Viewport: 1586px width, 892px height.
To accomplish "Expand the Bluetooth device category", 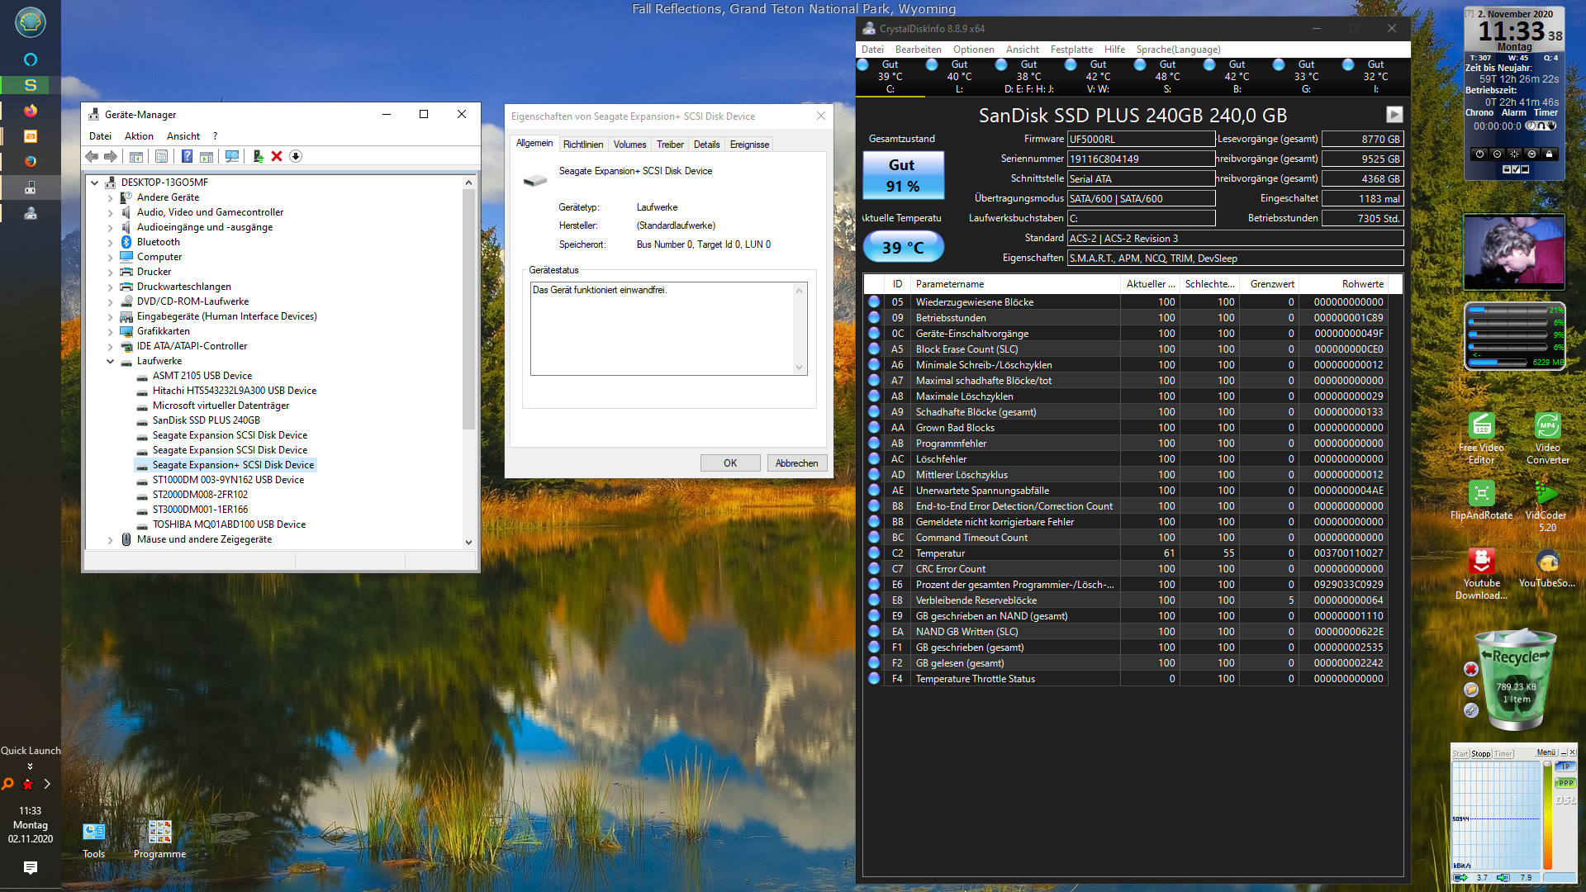I will pyautogui.click(x=111, y=242).
